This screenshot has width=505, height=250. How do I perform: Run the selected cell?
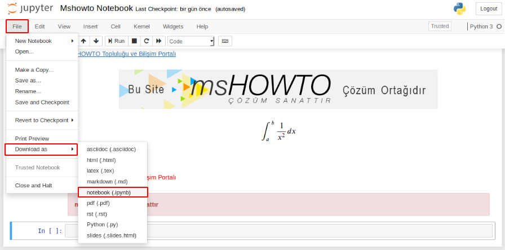coord(117,41)
